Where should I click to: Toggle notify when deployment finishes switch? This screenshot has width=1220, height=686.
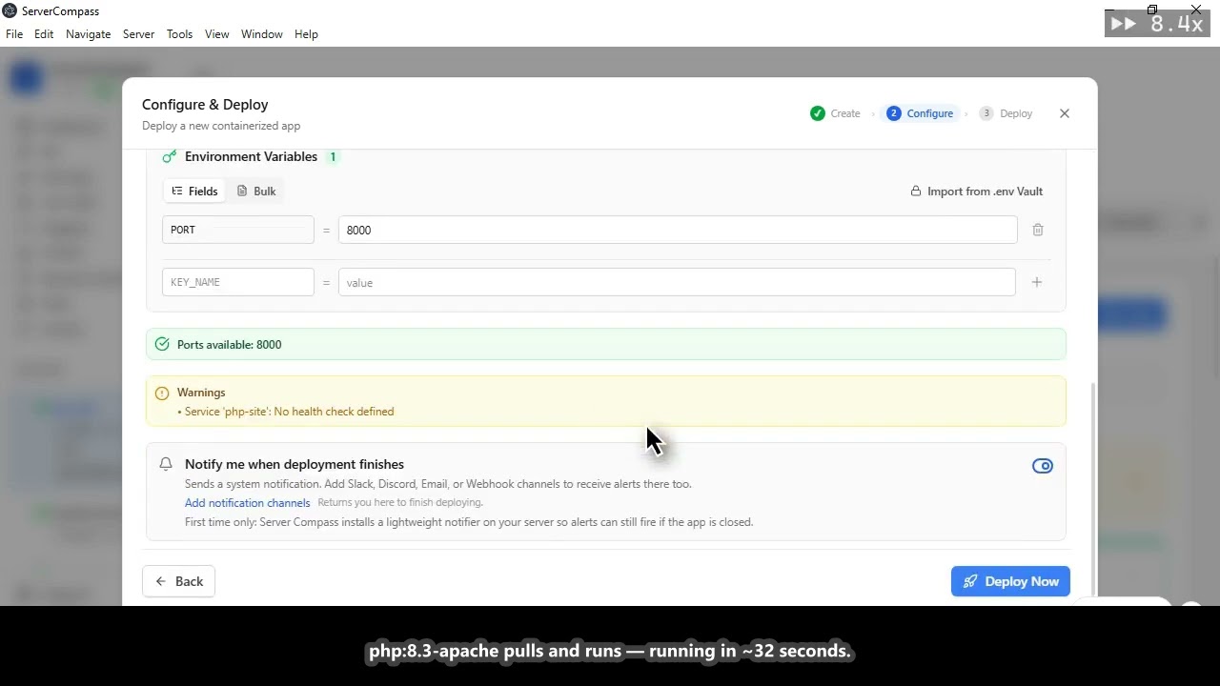click(1043, 466)
